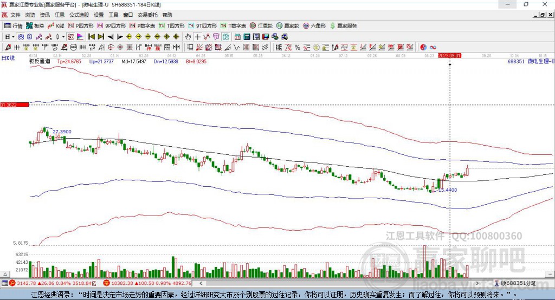Click the red-blue yin-yang icon
The image size is (555, 300).
tap(423, 48)
